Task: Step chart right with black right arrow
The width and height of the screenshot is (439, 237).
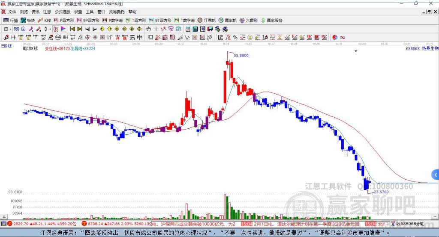Action: (95, 29)
